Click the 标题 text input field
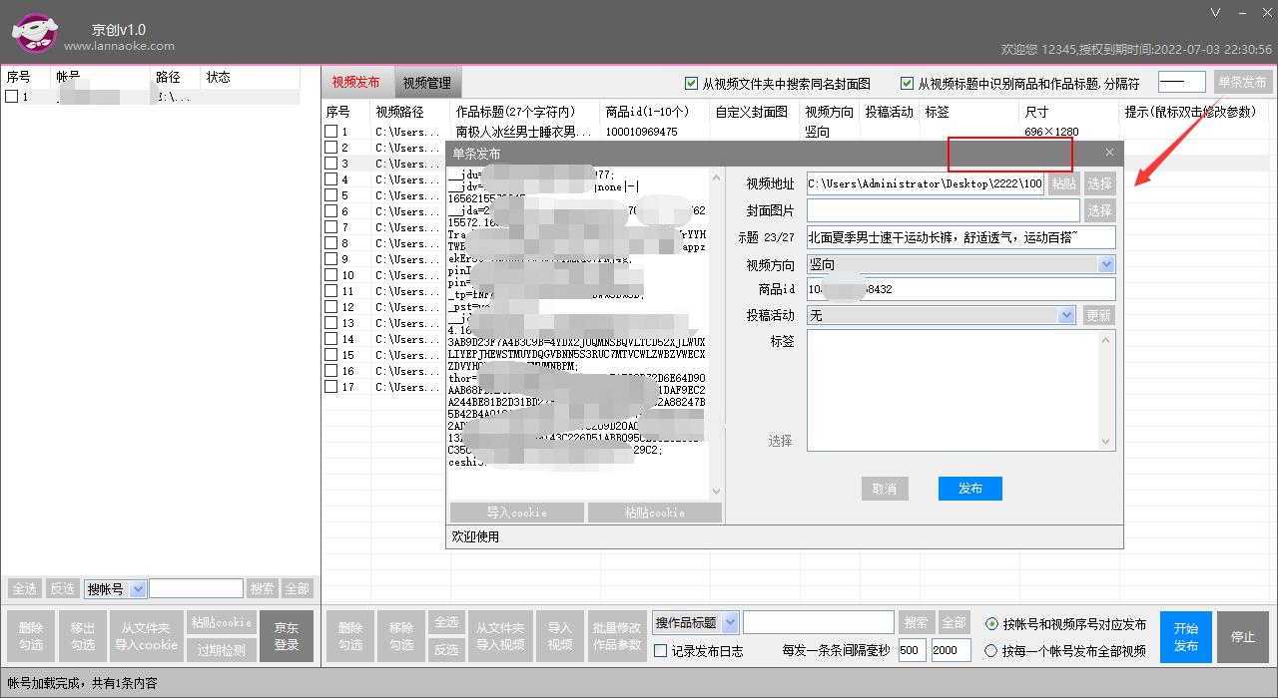 tap(960, 237)
